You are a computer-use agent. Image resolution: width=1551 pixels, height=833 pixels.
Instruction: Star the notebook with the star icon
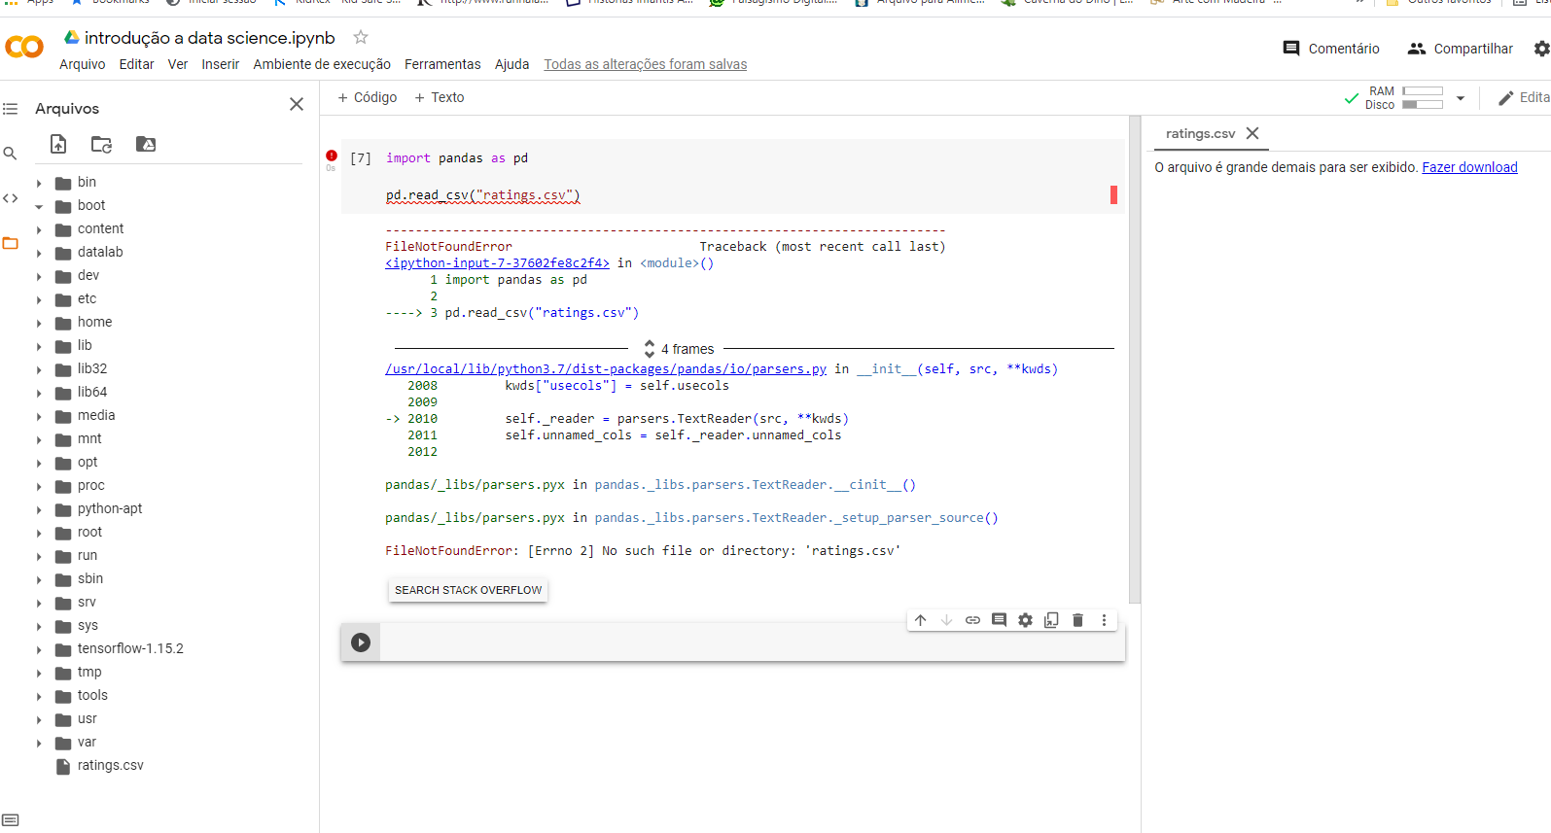pos(361,37)
